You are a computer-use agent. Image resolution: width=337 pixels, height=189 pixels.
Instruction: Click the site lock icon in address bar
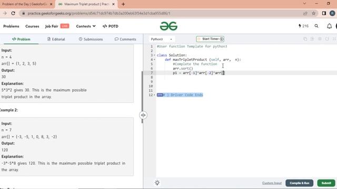point(23,13)
